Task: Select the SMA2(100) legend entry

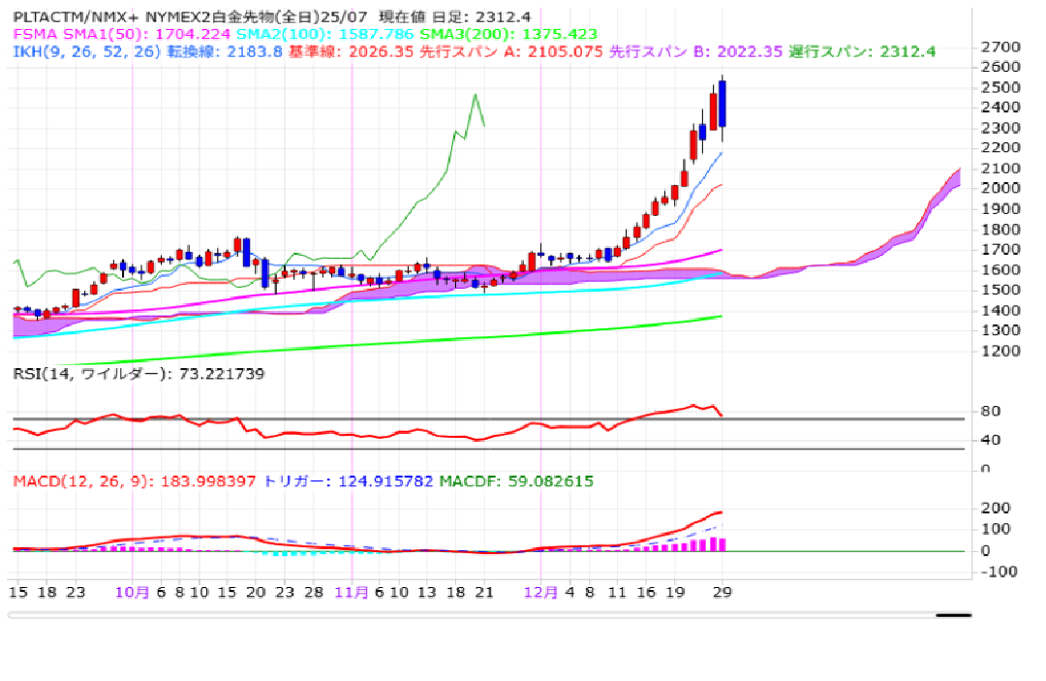Action: pos(261,34)
